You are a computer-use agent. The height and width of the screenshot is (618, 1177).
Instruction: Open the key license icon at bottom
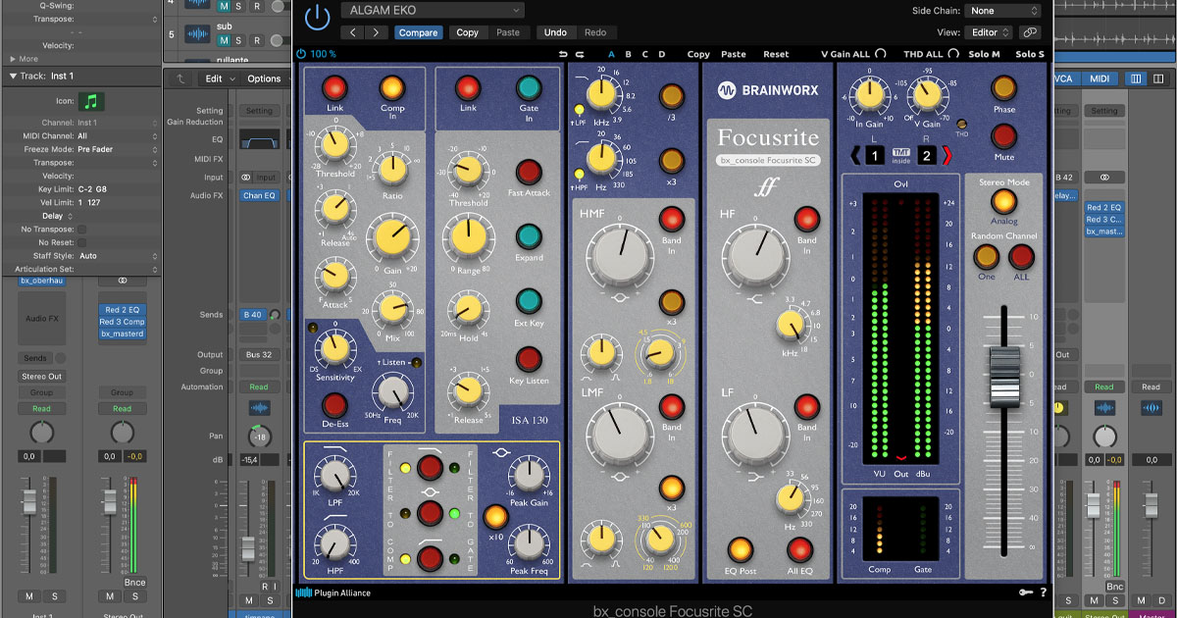1026,592
